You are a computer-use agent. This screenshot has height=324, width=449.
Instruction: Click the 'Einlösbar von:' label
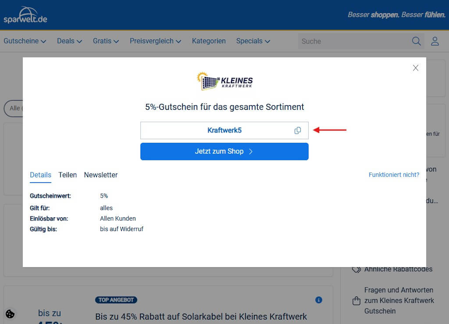coord(49,219)
